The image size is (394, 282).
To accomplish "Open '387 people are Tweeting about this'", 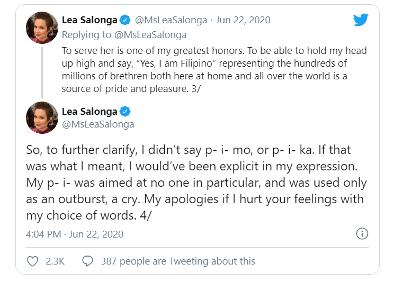I will tap(178, 261).
